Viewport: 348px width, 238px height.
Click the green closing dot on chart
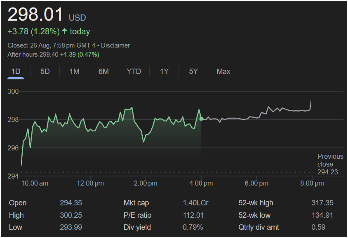[x=201, y=119]
